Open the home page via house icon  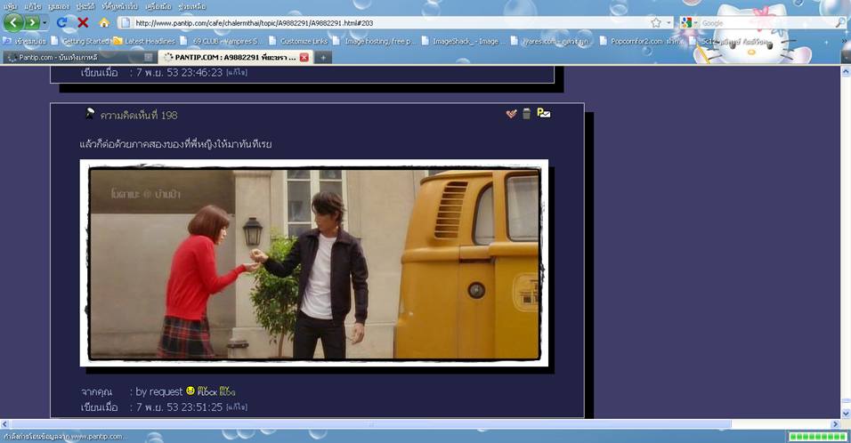[103, 23]
